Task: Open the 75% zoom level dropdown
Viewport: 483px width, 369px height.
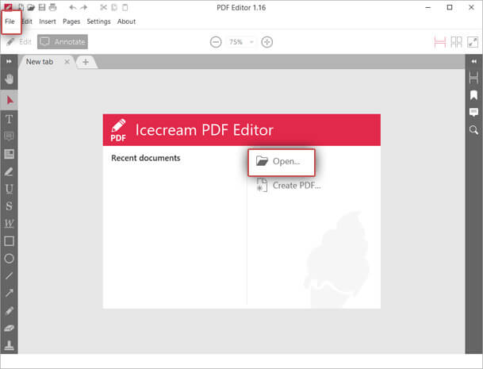Action: (x=241, y=42)
